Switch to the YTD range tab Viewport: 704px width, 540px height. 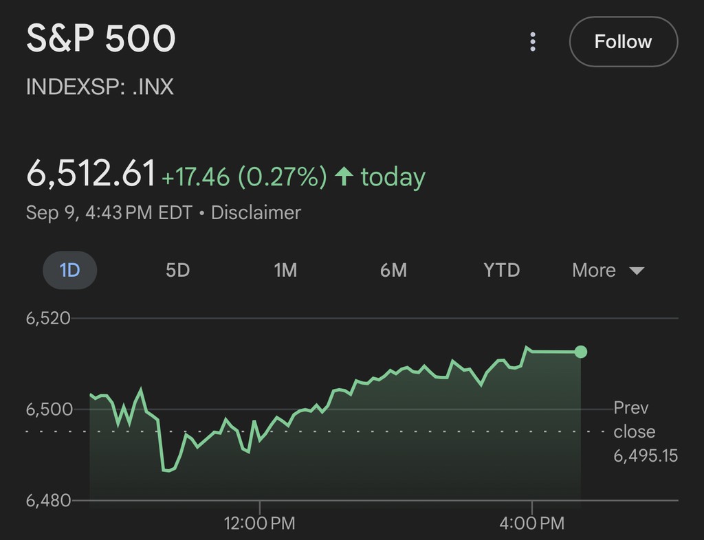coord(501,270)
